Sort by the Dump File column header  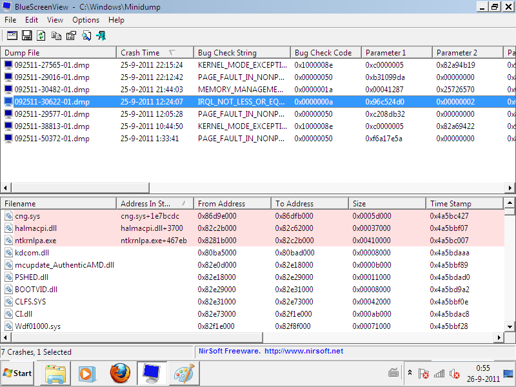pos(59,53)
